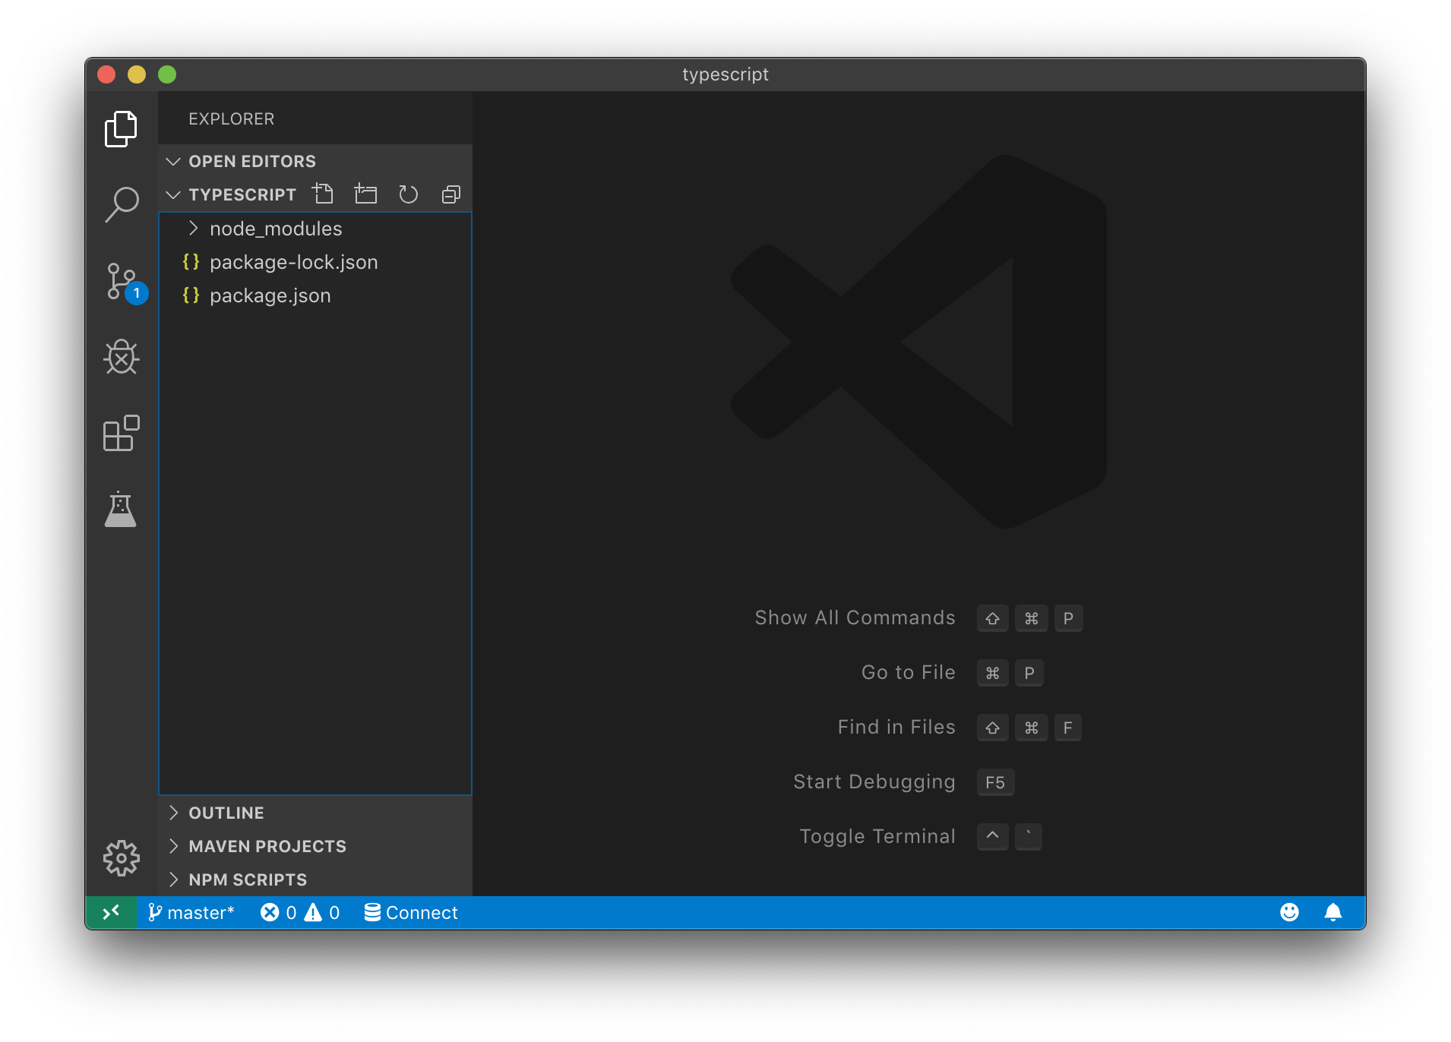The height and width of the screenshot is (1042, 1451).
Task: Expand the Maven Projects section
Action: point(267,846)
